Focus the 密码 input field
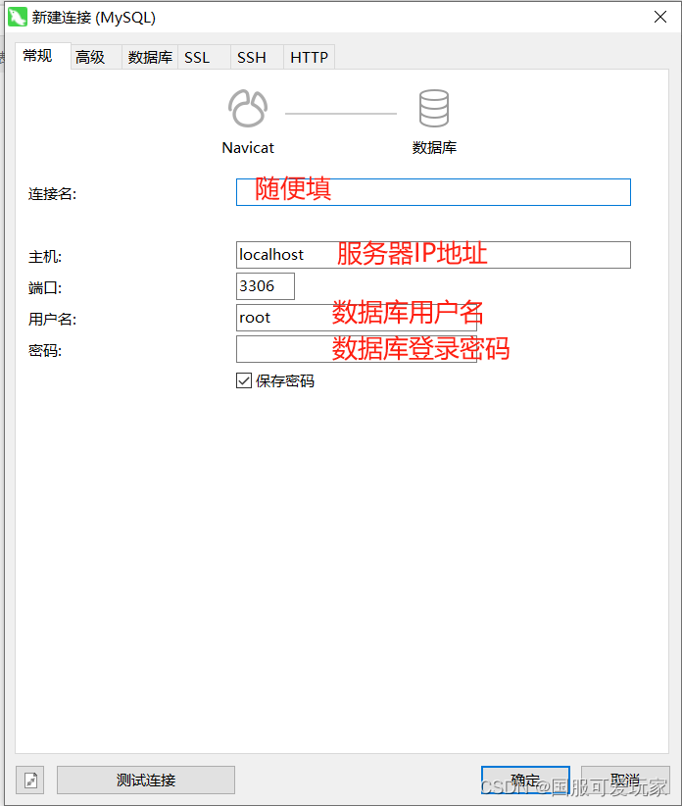682x806 pixels. [x=357, y=349]
